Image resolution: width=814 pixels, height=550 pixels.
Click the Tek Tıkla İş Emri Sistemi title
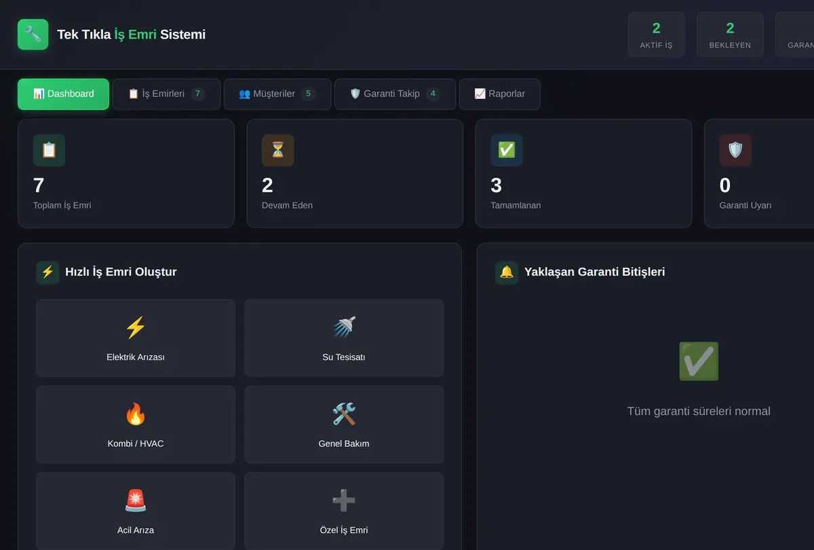click(131, 35)
